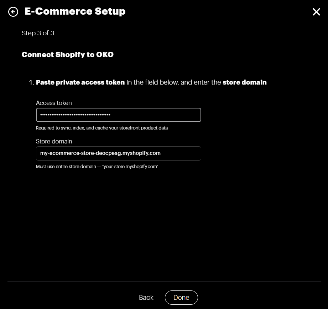
Task: Select the 'Connect Shopify to OKO' heading
Action: [68, 55]
